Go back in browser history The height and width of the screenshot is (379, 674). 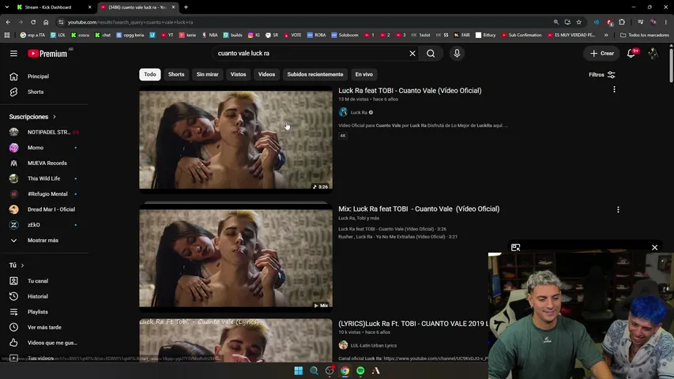coord(8,22)
